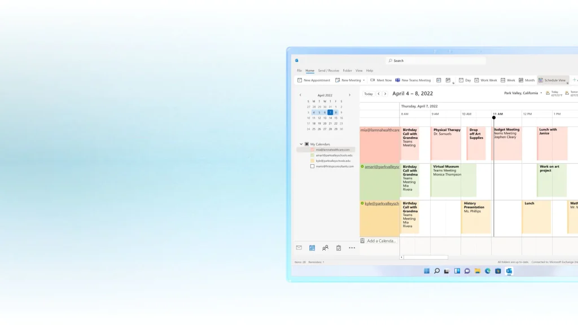
Task: Open the New Meeting dropdown arrow
Action: [364, 80]
